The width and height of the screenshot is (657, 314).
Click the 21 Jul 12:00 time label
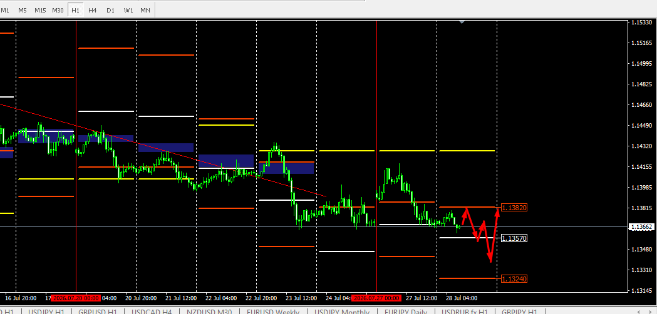tap(182, 298)
